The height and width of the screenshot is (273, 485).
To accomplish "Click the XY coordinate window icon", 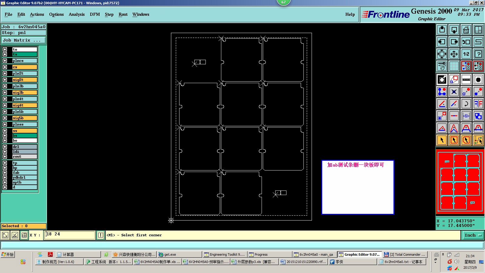I will pos(478,30).
